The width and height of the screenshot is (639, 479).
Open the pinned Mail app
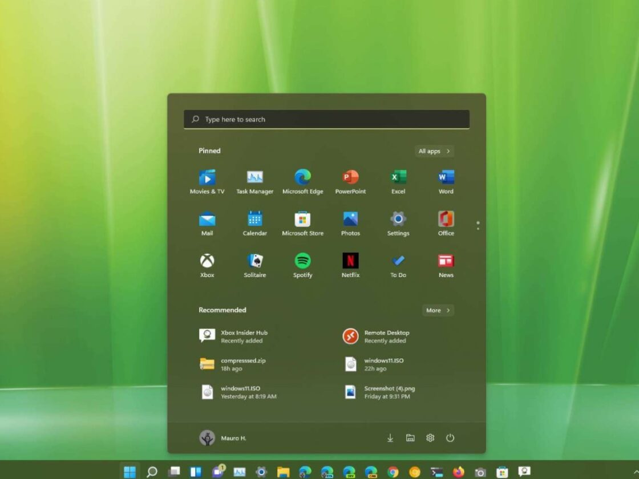click(207, 224)
